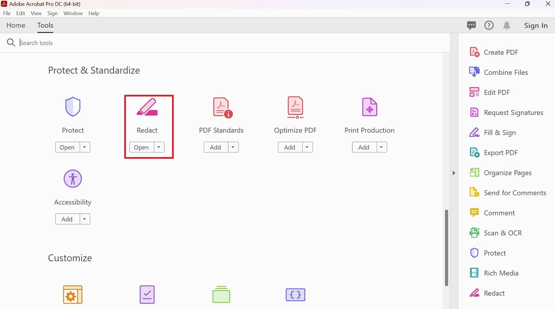Click the Rich Media label in sidebar
This screenshot has height=309, width=555.
click(501, 273)
